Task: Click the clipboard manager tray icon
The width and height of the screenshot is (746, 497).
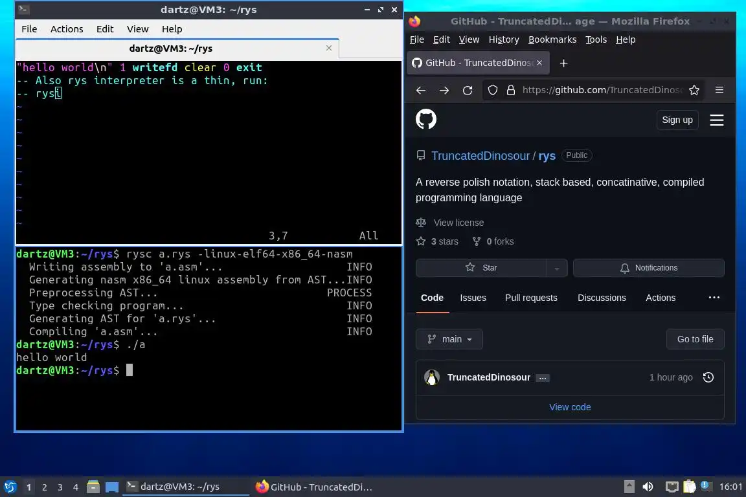Action: point(690,487)
